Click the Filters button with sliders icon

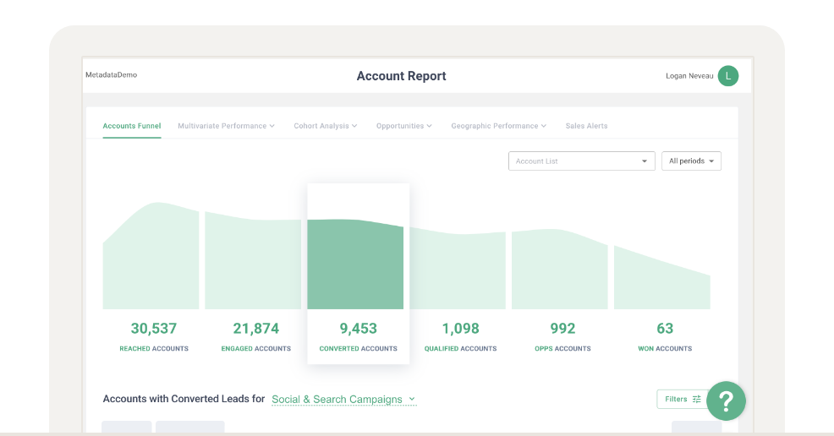click(683, 400)
